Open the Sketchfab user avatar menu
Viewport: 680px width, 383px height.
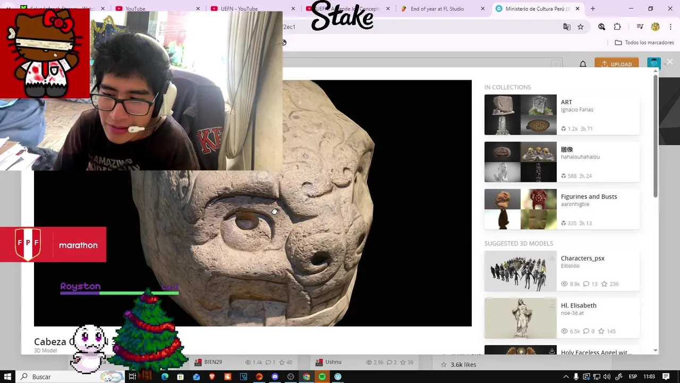pyautogui.click(x=654, y=64)
